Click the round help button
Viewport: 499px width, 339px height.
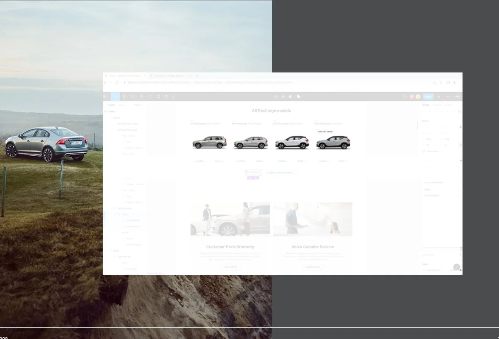456,267
